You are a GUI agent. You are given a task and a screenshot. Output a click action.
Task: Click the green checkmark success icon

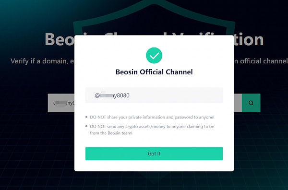[x=154, y=56]
